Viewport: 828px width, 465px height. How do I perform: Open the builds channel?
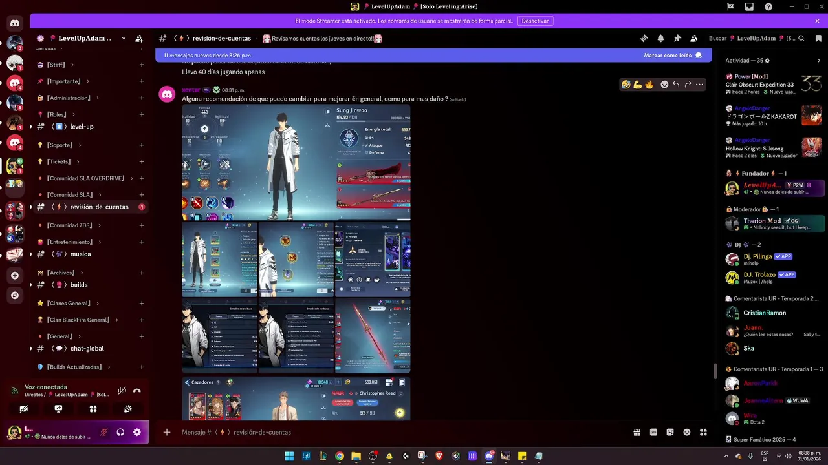(89, 285)
